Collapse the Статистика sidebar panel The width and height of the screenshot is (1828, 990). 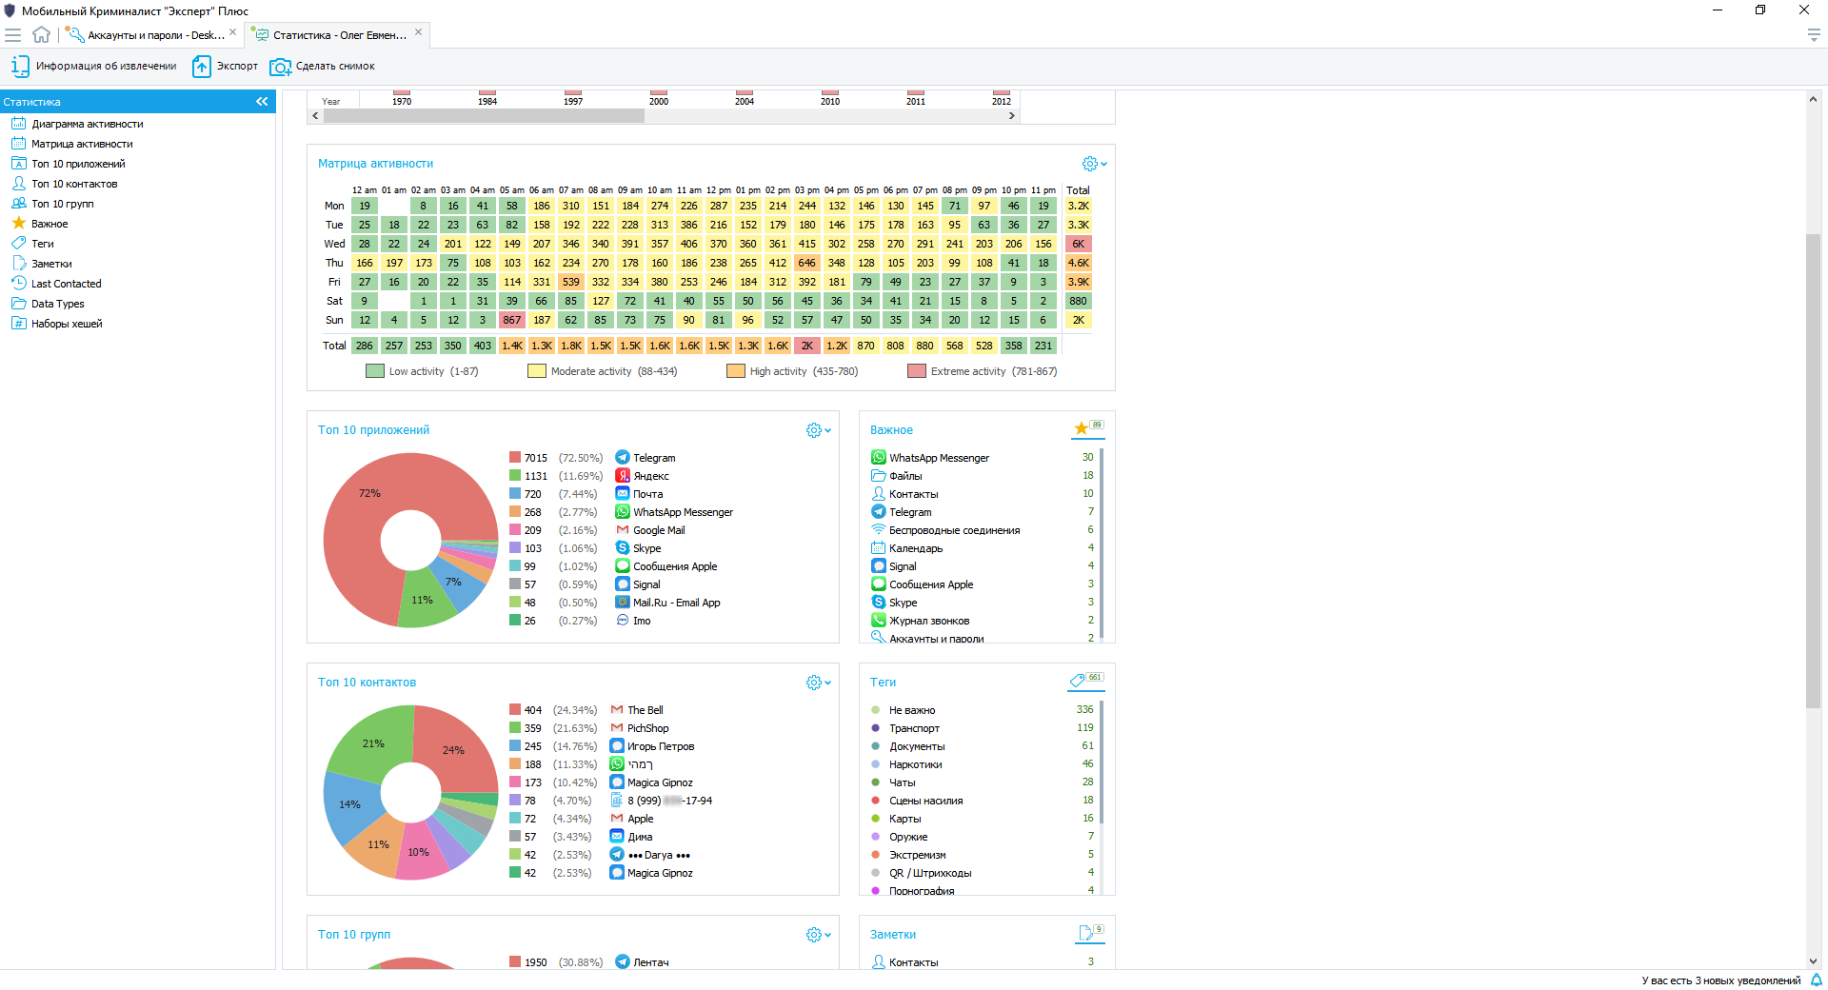pos(262,102)
